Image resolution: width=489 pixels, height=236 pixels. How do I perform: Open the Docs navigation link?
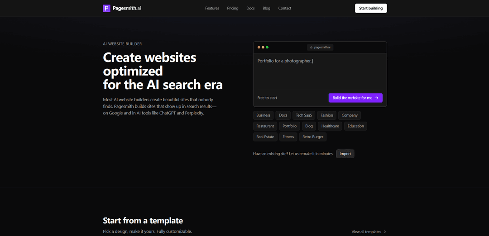pos(250,8)
